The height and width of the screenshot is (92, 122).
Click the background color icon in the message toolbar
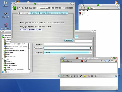(63, 76)
